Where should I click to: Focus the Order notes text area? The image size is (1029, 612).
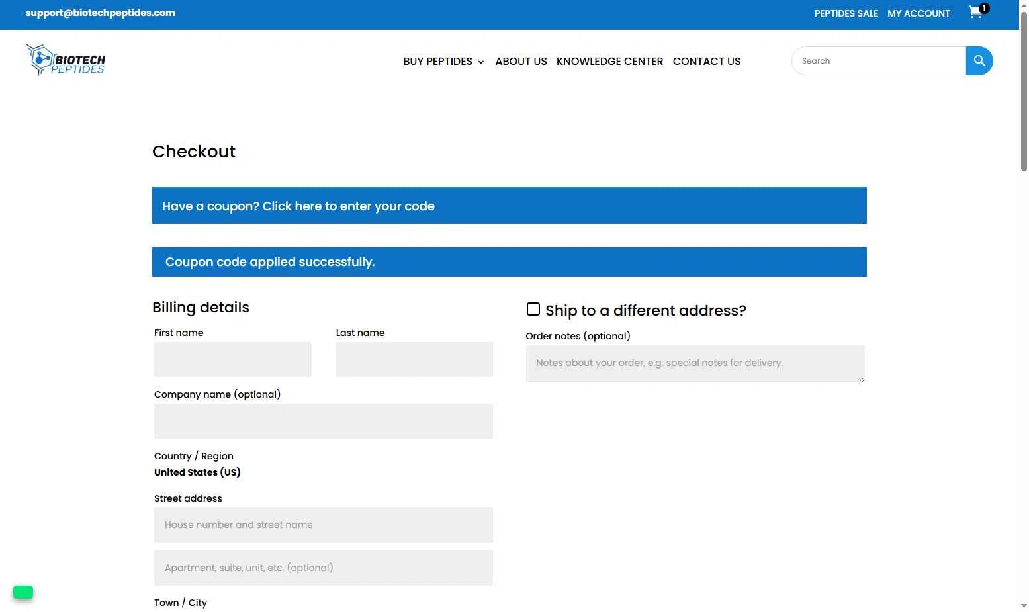(x=695, y=364)
